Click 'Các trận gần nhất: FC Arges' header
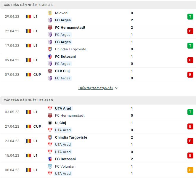196x178 pixels. 28,5
